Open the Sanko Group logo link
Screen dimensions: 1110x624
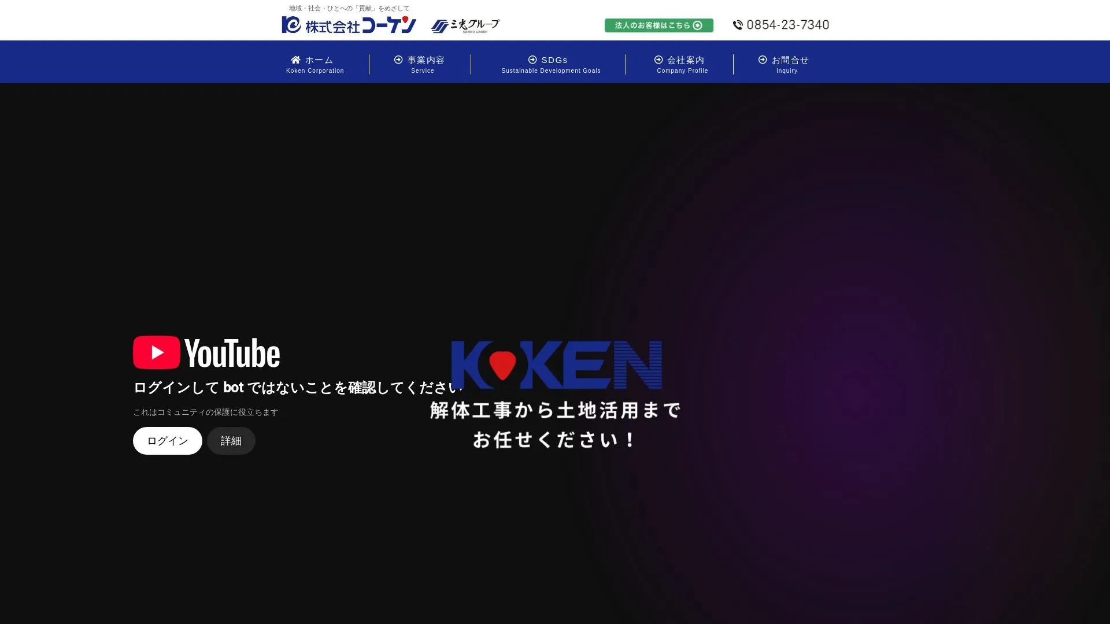coord(465,26)
